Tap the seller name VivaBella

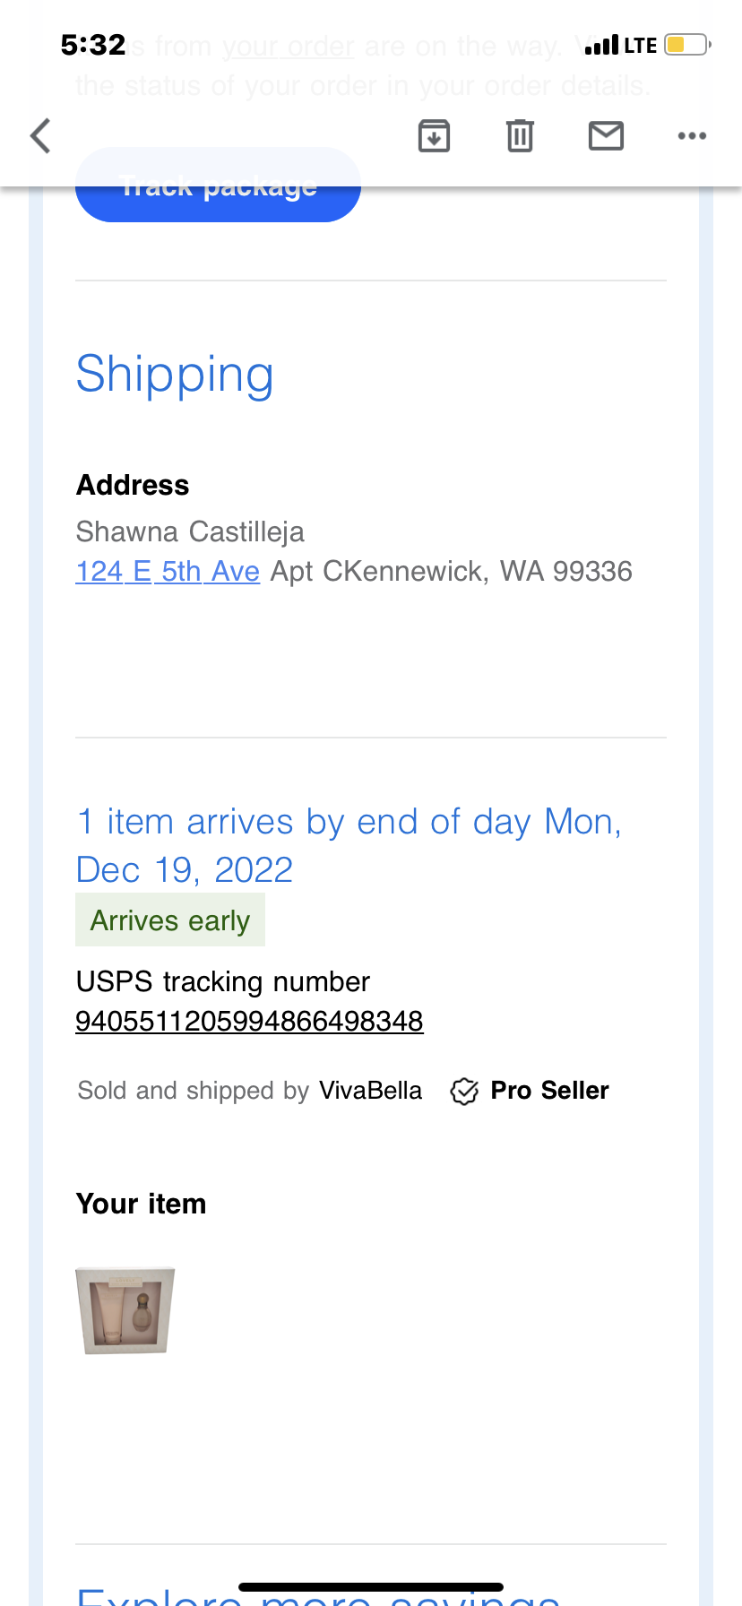coord(370,1091)
